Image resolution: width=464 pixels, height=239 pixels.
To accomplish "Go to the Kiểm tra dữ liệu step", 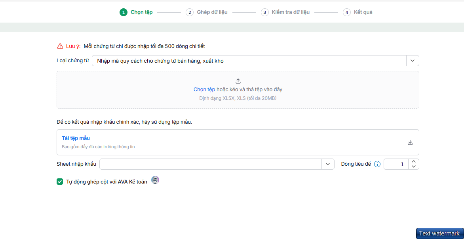I will (291, 12).
